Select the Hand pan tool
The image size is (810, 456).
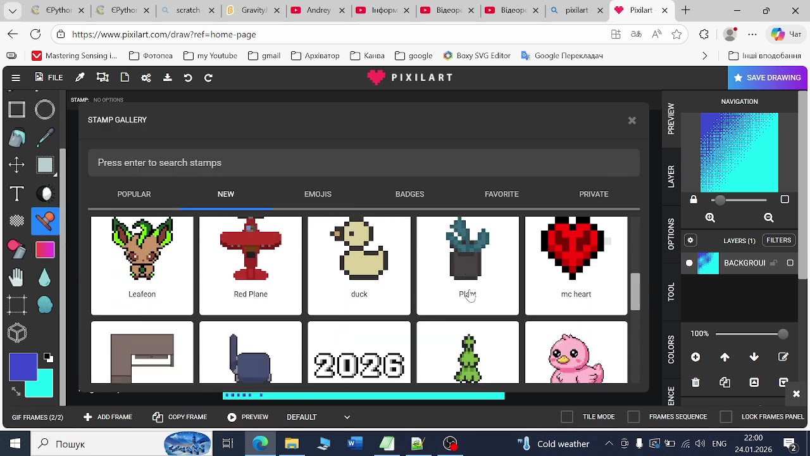(x=16, y=277)
